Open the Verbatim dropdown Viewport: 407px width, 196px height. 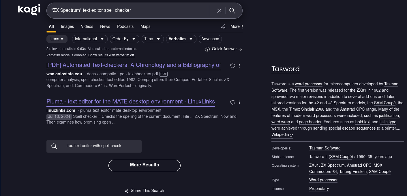(x=181, y=39)
